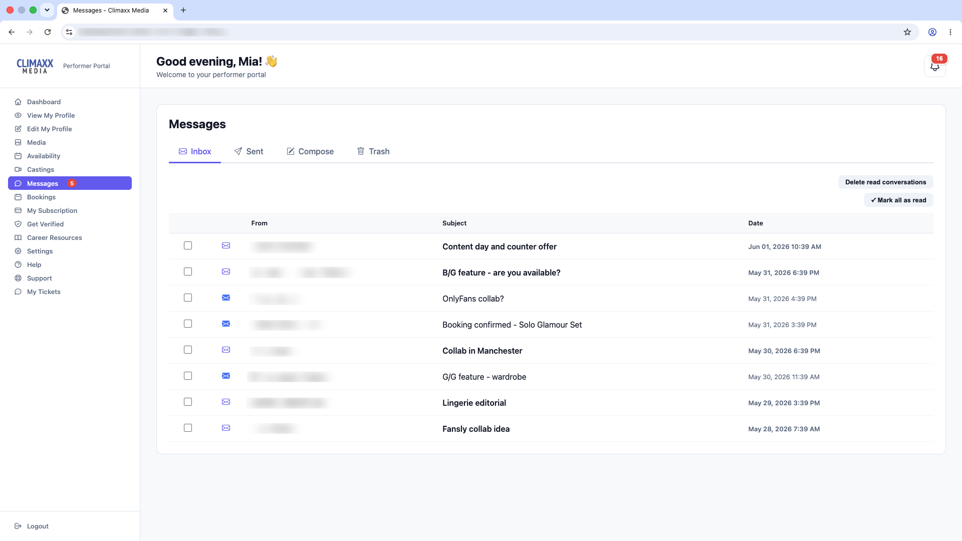This screenshot has width=962, height=541.
Task: Click the Logout link
Action: pos(38,526)
